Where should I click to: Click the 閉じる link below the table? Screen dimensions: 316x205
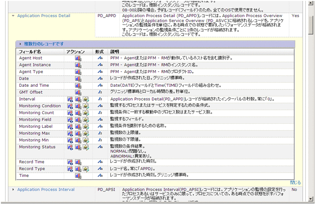tap(295, 182)
